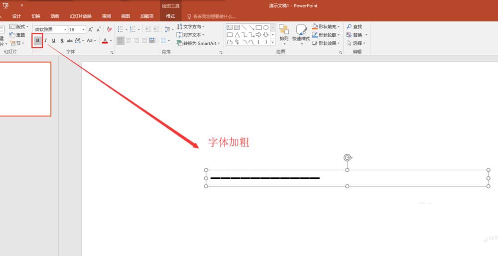The image size is (498, 256).
Task: Open 对齐文本 align text menu
Action: coord(191,35)
